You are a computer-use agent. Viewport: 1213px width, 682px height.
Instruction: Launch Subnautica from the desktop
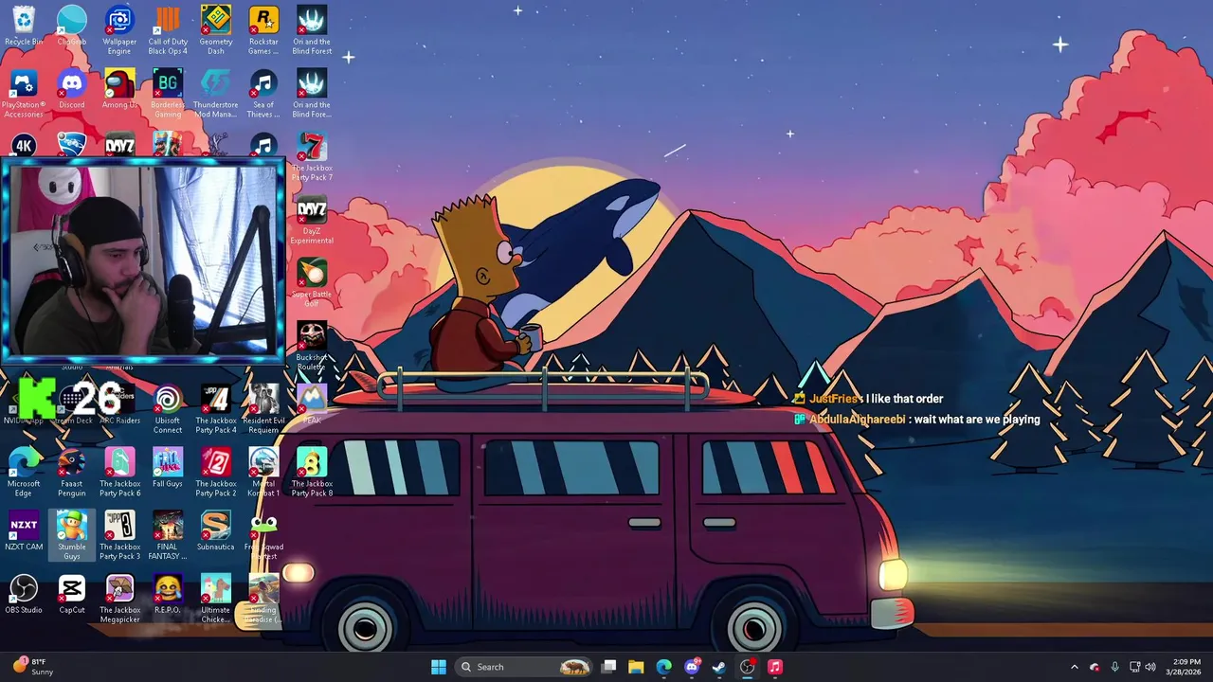[x=215, y=532]
